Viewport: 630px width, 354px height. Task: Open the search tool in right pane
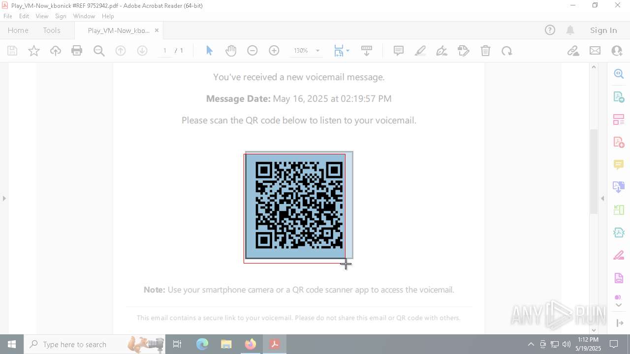[x=619, y=74]
